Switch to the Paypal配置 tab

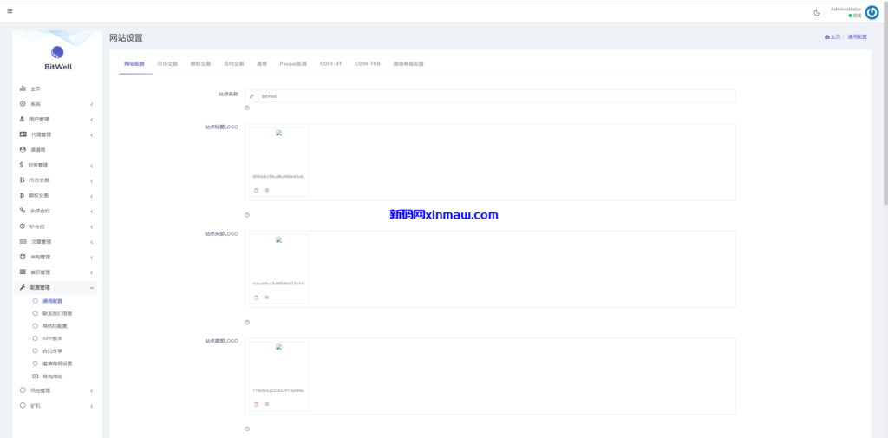[293, 64]
